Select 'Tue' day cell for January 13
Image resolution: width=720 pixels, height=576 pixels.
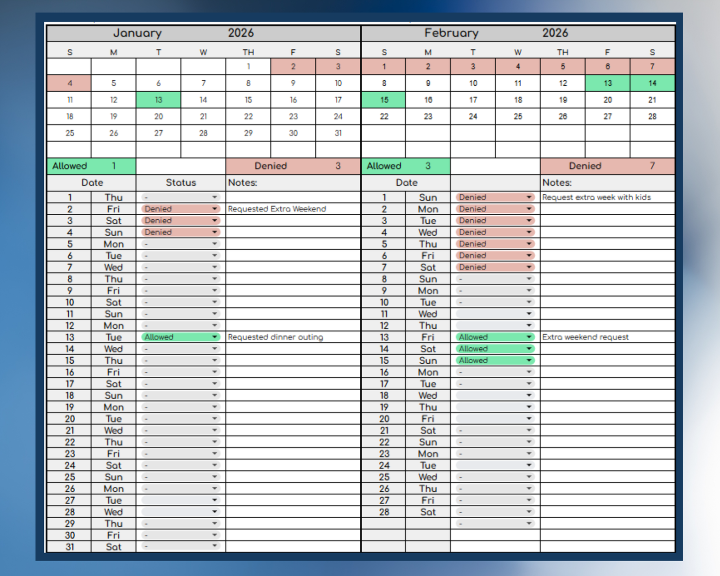click(114, 337)
